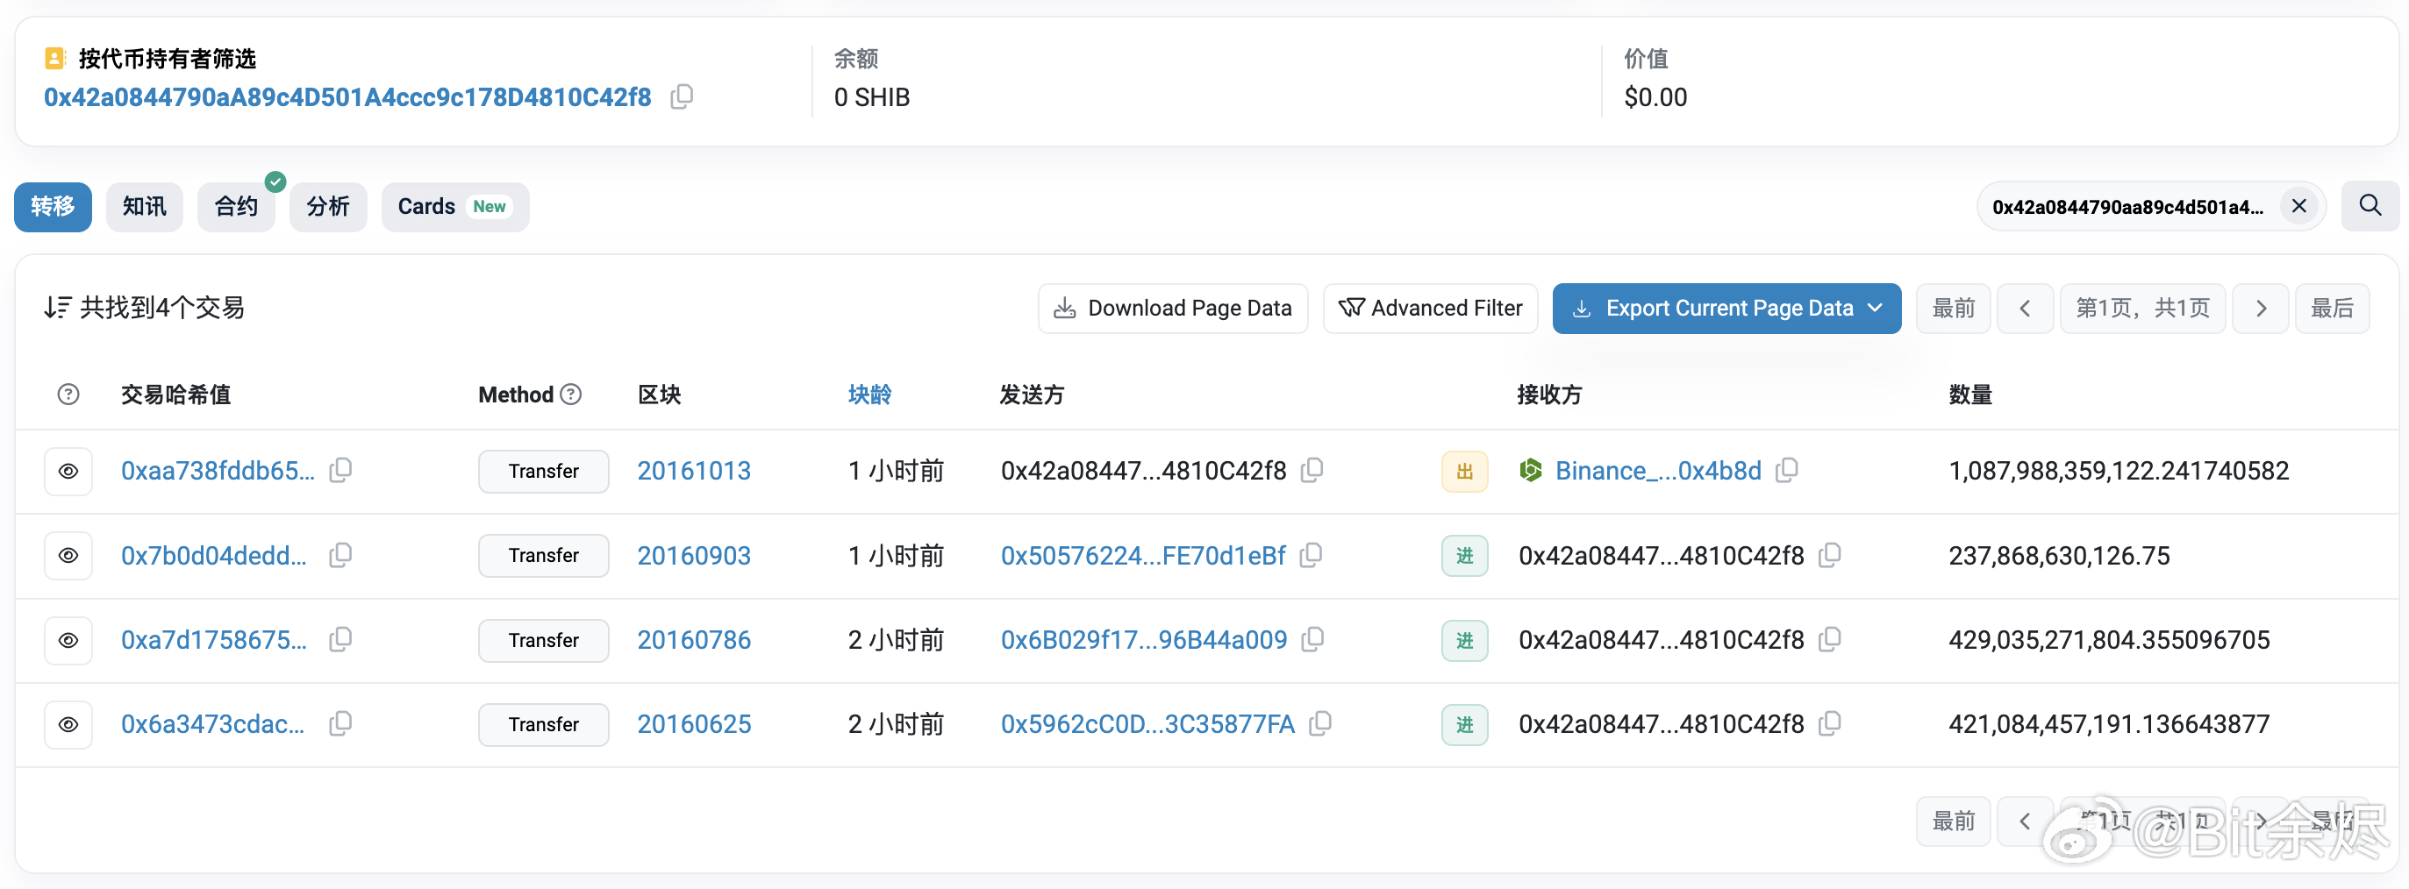Copy sender address in block 20161013 row
The image size is (2409, 889).
coord(1312,470)
